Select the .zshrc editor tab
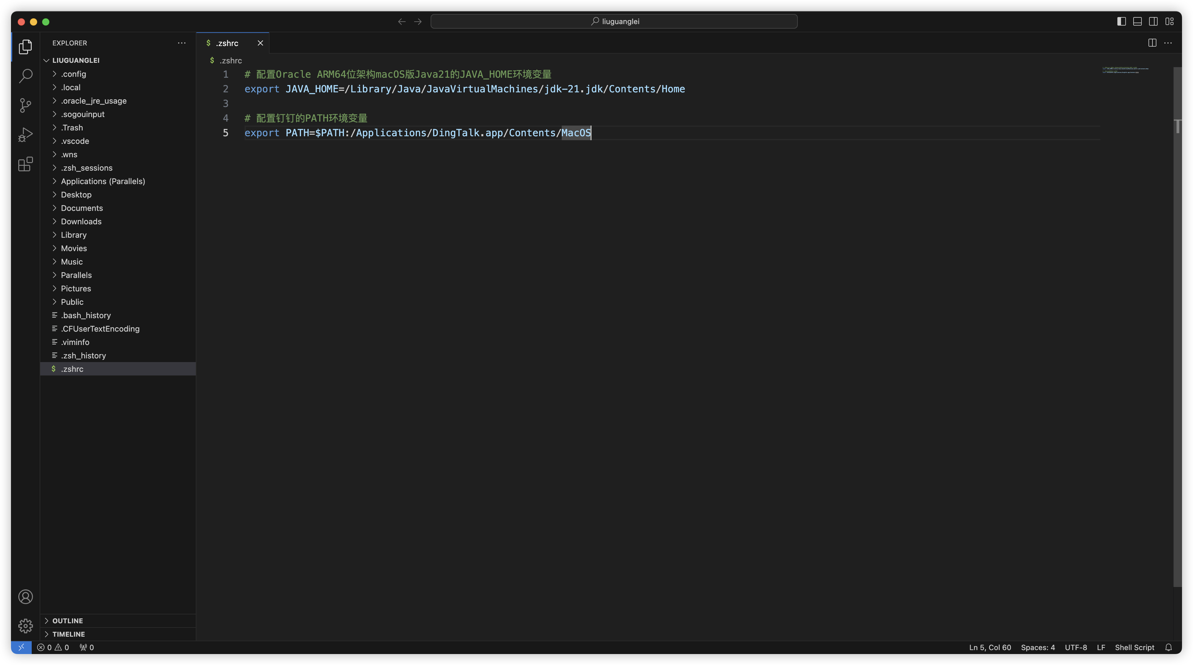1193x665 pixels. tap(227, 43)
